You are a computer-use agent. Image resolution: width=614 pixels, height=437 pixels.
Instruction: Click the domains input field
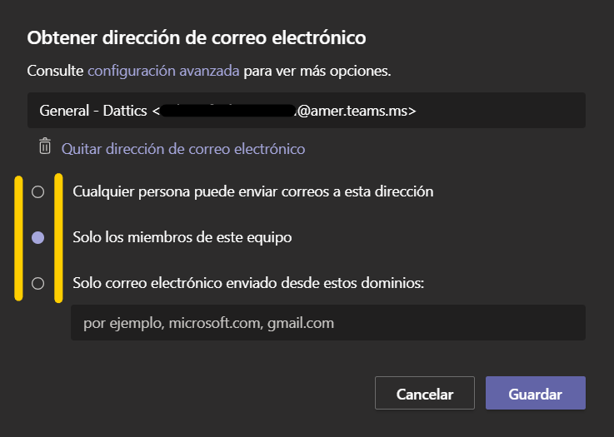327,323
